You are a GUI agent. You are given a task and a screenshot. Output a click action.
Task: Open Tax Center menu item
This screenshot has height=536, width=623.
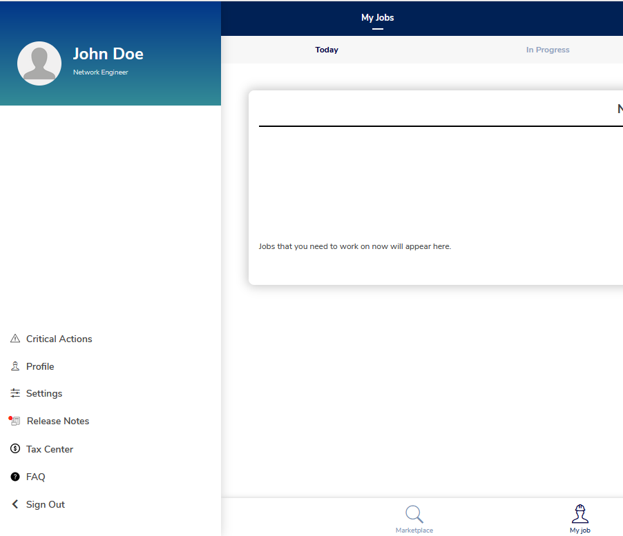click(50, 449)
